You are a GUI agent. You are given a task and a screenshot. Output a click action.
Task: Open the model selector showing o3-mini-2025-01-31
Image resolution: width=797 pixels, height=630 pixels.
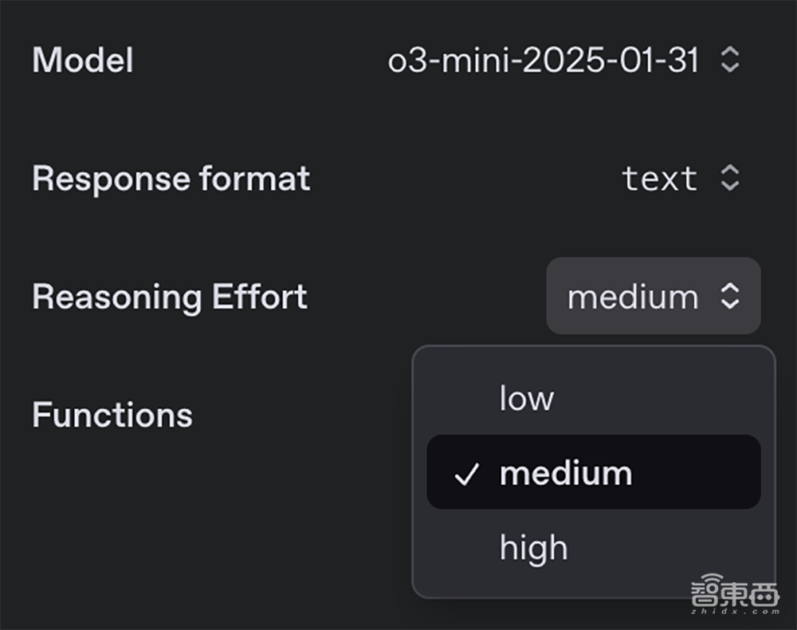pos(544,61)
